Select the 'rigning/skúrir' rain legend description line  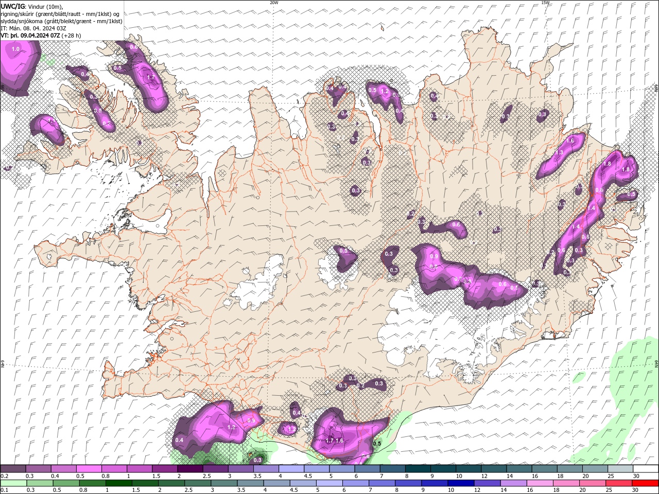pos(60,14)
